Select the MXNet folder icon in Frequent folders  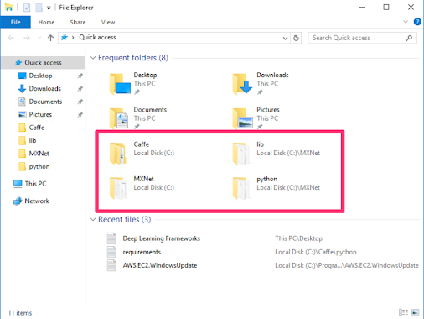click(118, 188)
